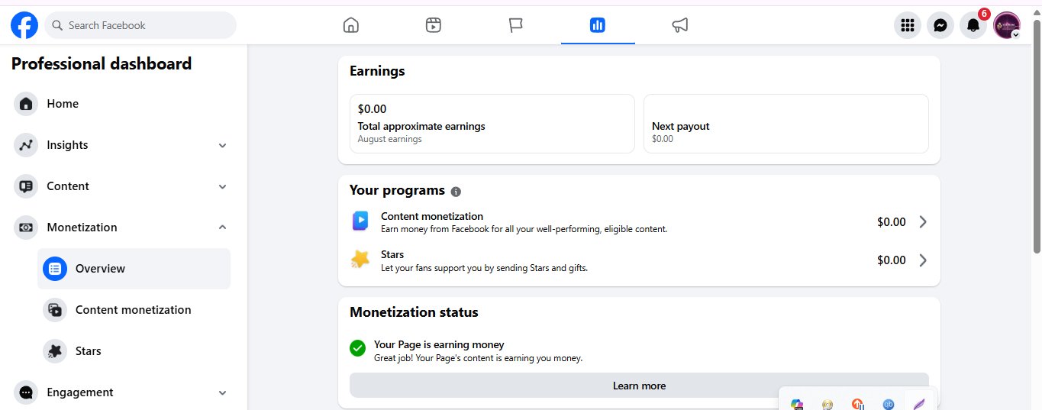Screen dimensions: 1042x410
Task: Open Messenger chats
Action: 940,25
